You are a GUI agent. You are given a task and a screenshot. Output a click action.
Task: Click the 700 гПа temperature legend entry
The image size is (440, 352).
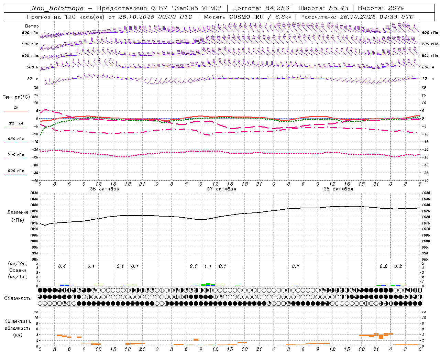coord(16,155)
